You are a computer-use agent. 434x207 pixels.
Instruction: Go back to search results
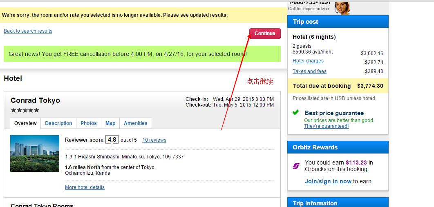point(28,31)
